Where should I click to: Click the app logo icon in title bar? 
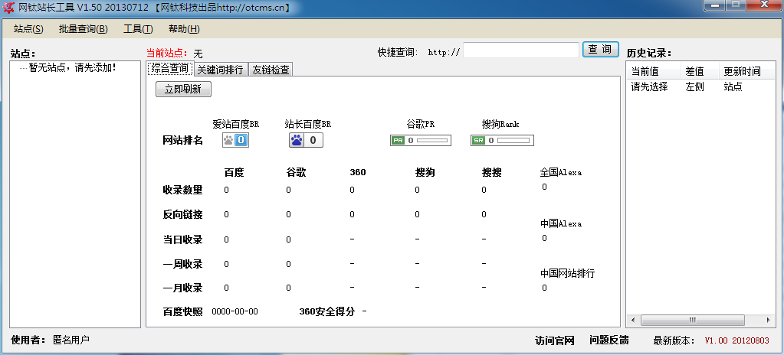click(9, 8)
